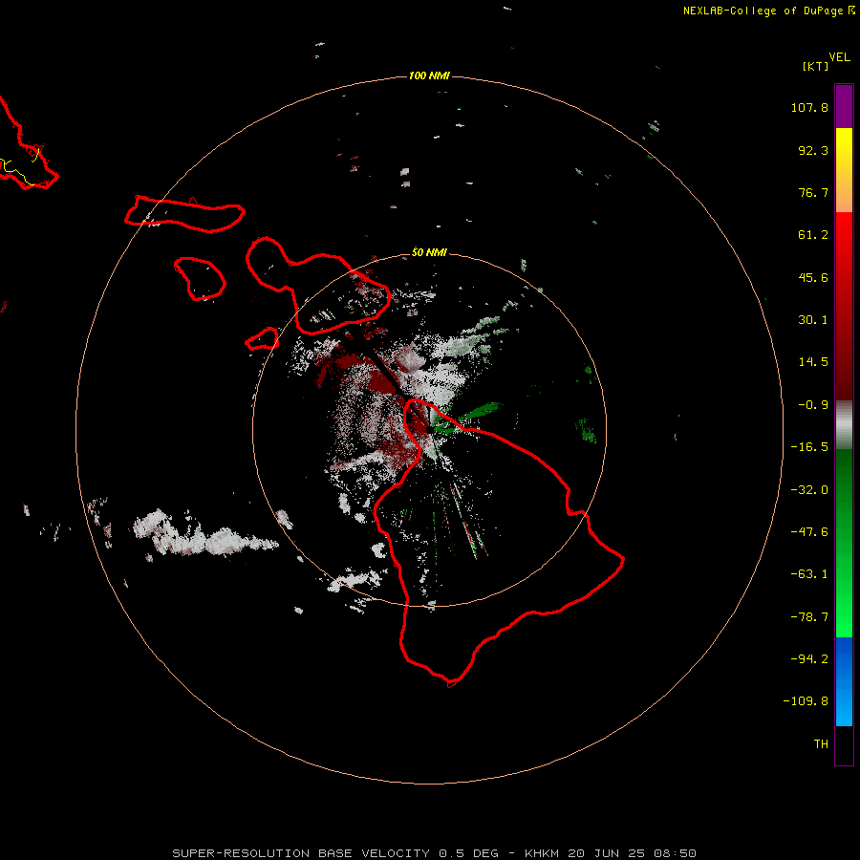Click the Super-Resolution Base Velocity caption
Screen dimensions: 860x860
coord(435,853)
